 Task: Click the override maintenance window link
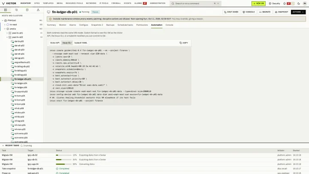(188, 19)
